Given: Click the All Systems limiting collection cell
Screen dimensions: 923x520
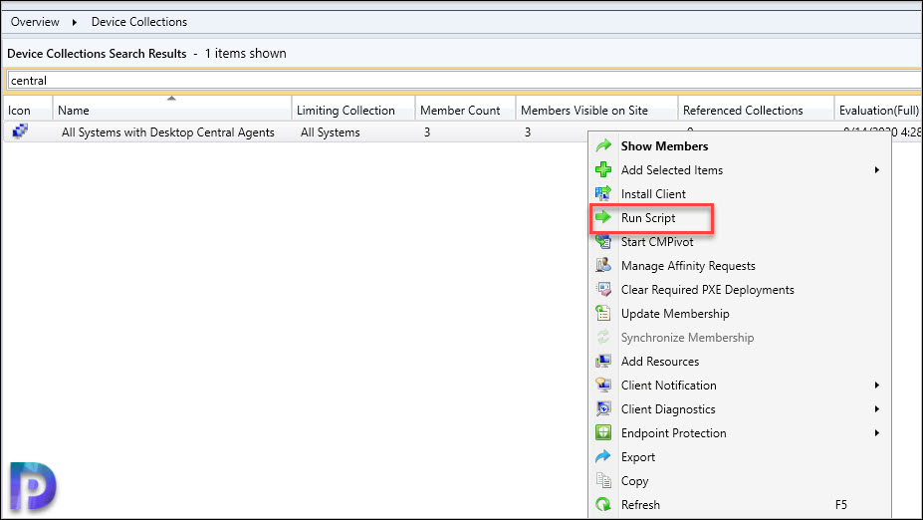Looking at the screenshot, I should (x=331, y=132).
